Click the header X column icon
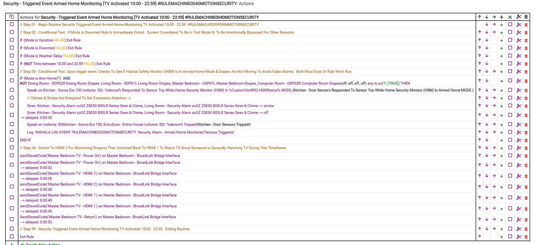Screen dimensions: 535x245 coord(510,17)
